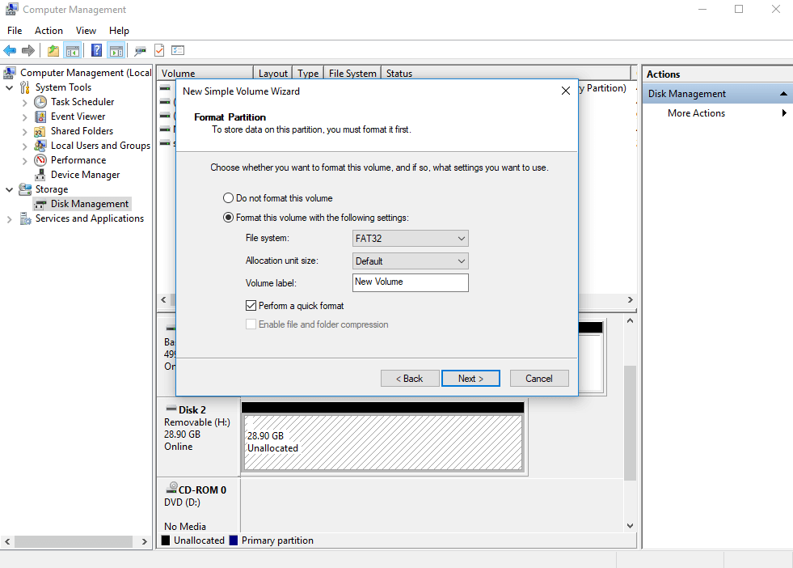Click the Device Manager icon

[40, 175]
